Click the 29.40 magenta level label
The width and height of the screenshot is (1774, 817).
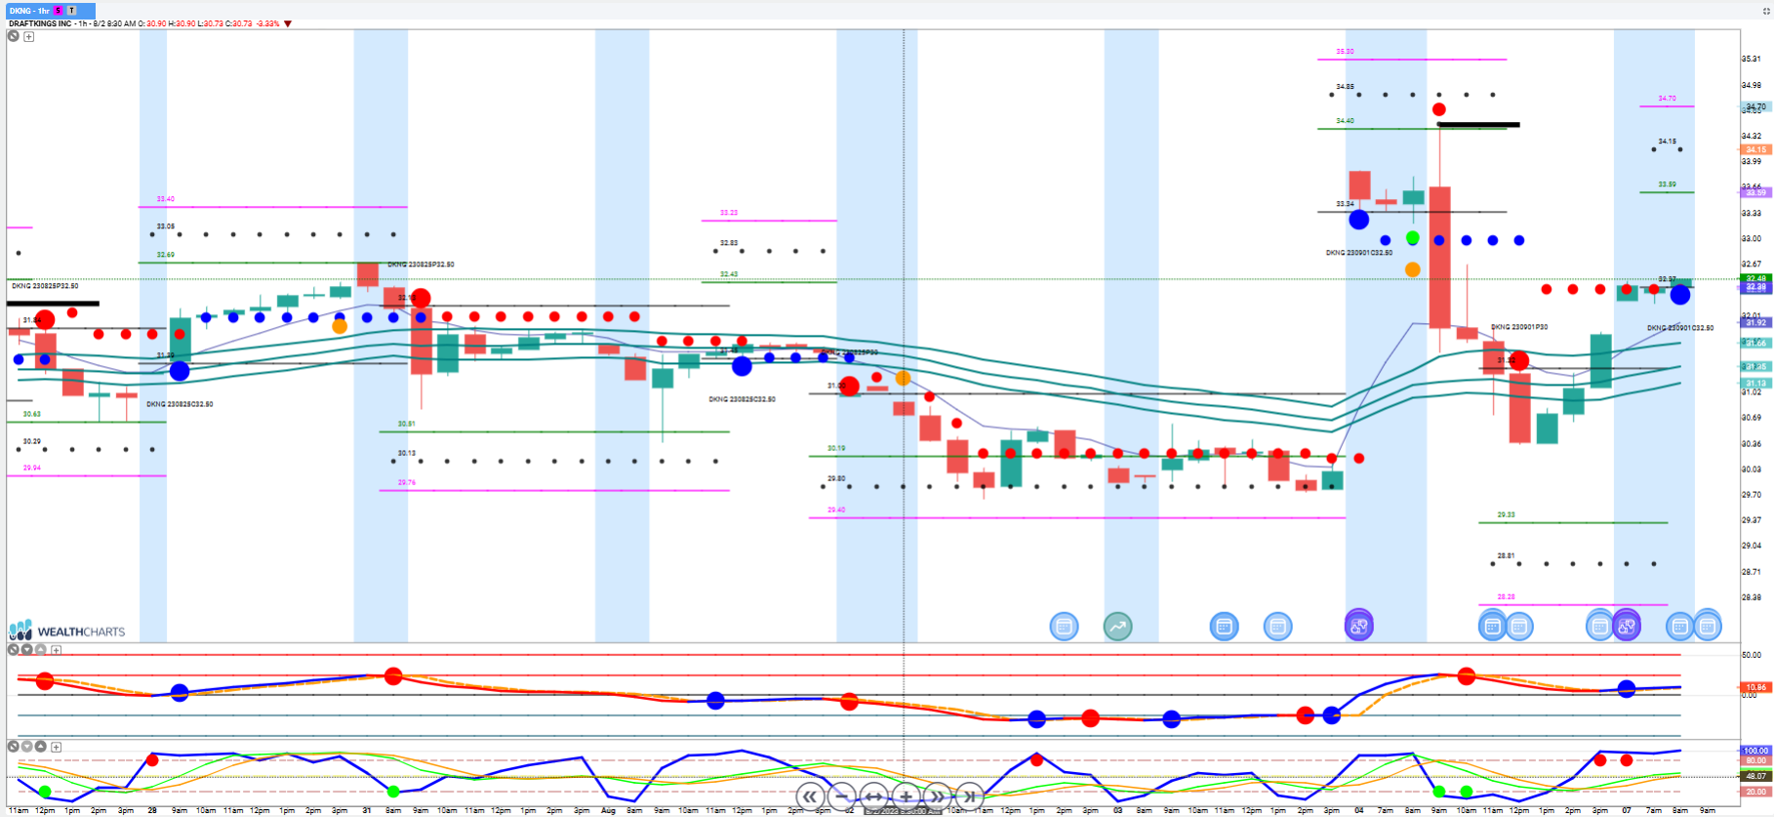(x=836, y=511)
